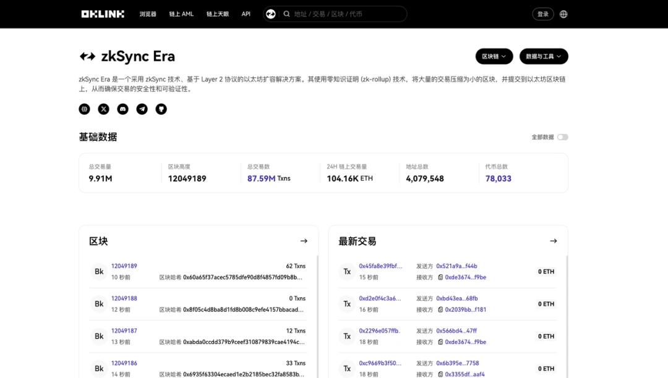Viewport: 668px width, 378px height.
Task: Open the GitHub social icon
Action: pos(161,109)
